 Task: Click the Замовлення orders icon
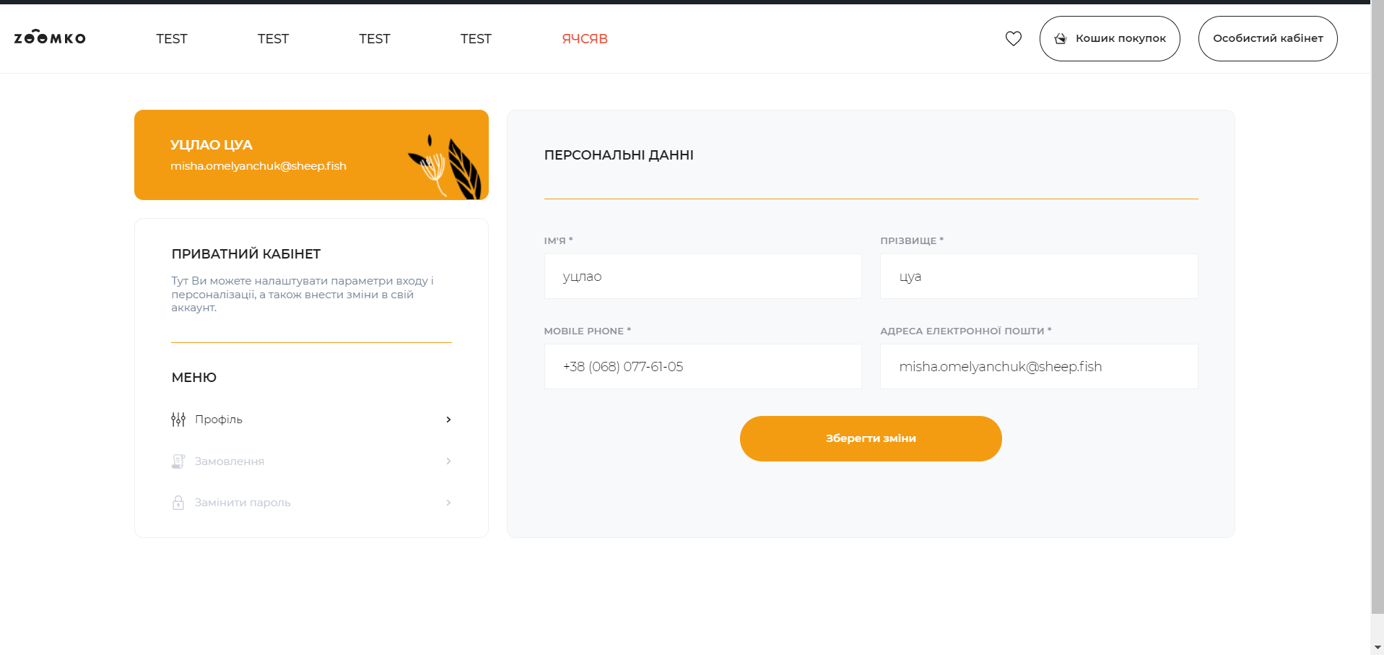(178, 461)
